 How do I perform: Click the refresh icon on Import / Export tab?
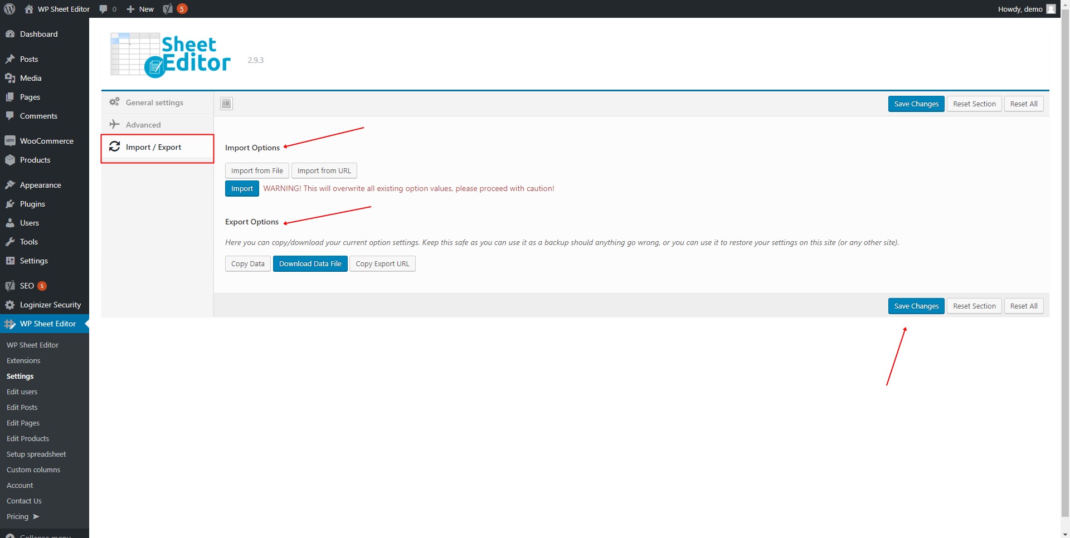click(114, 146)
